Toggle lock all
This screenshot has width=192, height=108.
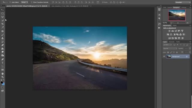click(x=177, y=52)
